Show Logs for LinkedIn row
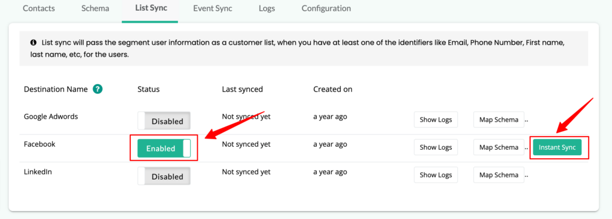Viewport: 612px width, 219px height. tap(436, 175)
